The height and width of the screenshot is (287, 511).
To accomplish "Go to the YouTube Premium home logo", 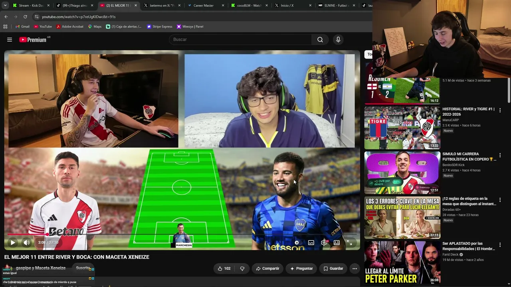I will pyautogui.click(x=33, y=39).
